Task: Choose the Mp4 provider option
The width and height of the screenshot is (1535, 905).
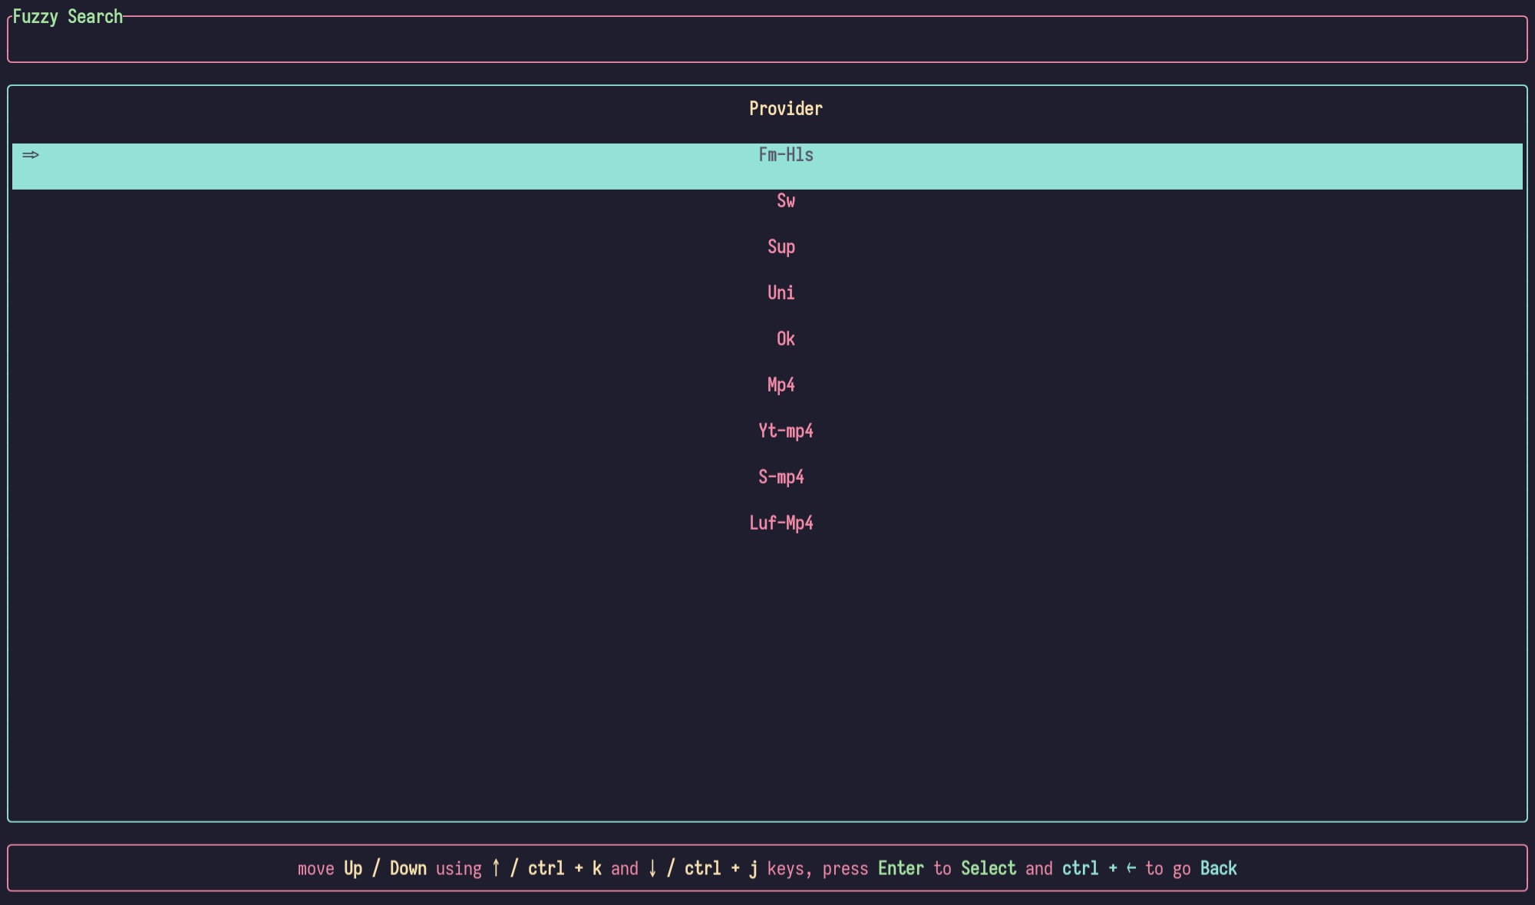Action: click(x=781, y=385)
